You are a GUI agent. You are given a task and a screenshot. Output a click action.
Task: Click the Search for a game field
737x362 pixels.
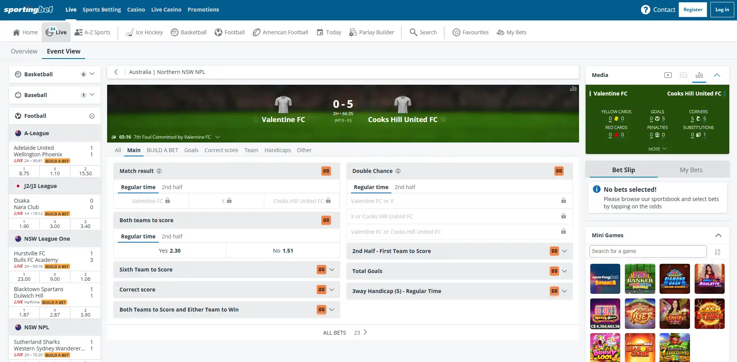(x=648, y=251)
